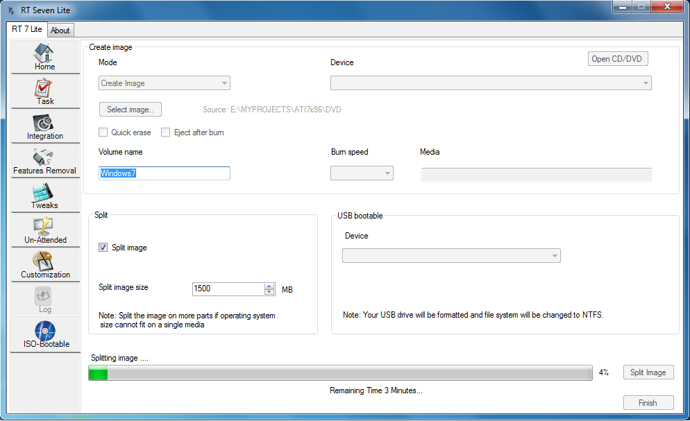Screen dimensions: 690x421
Task: Minimize the RT Seven Lite window
Action: [x=622, y=7]
